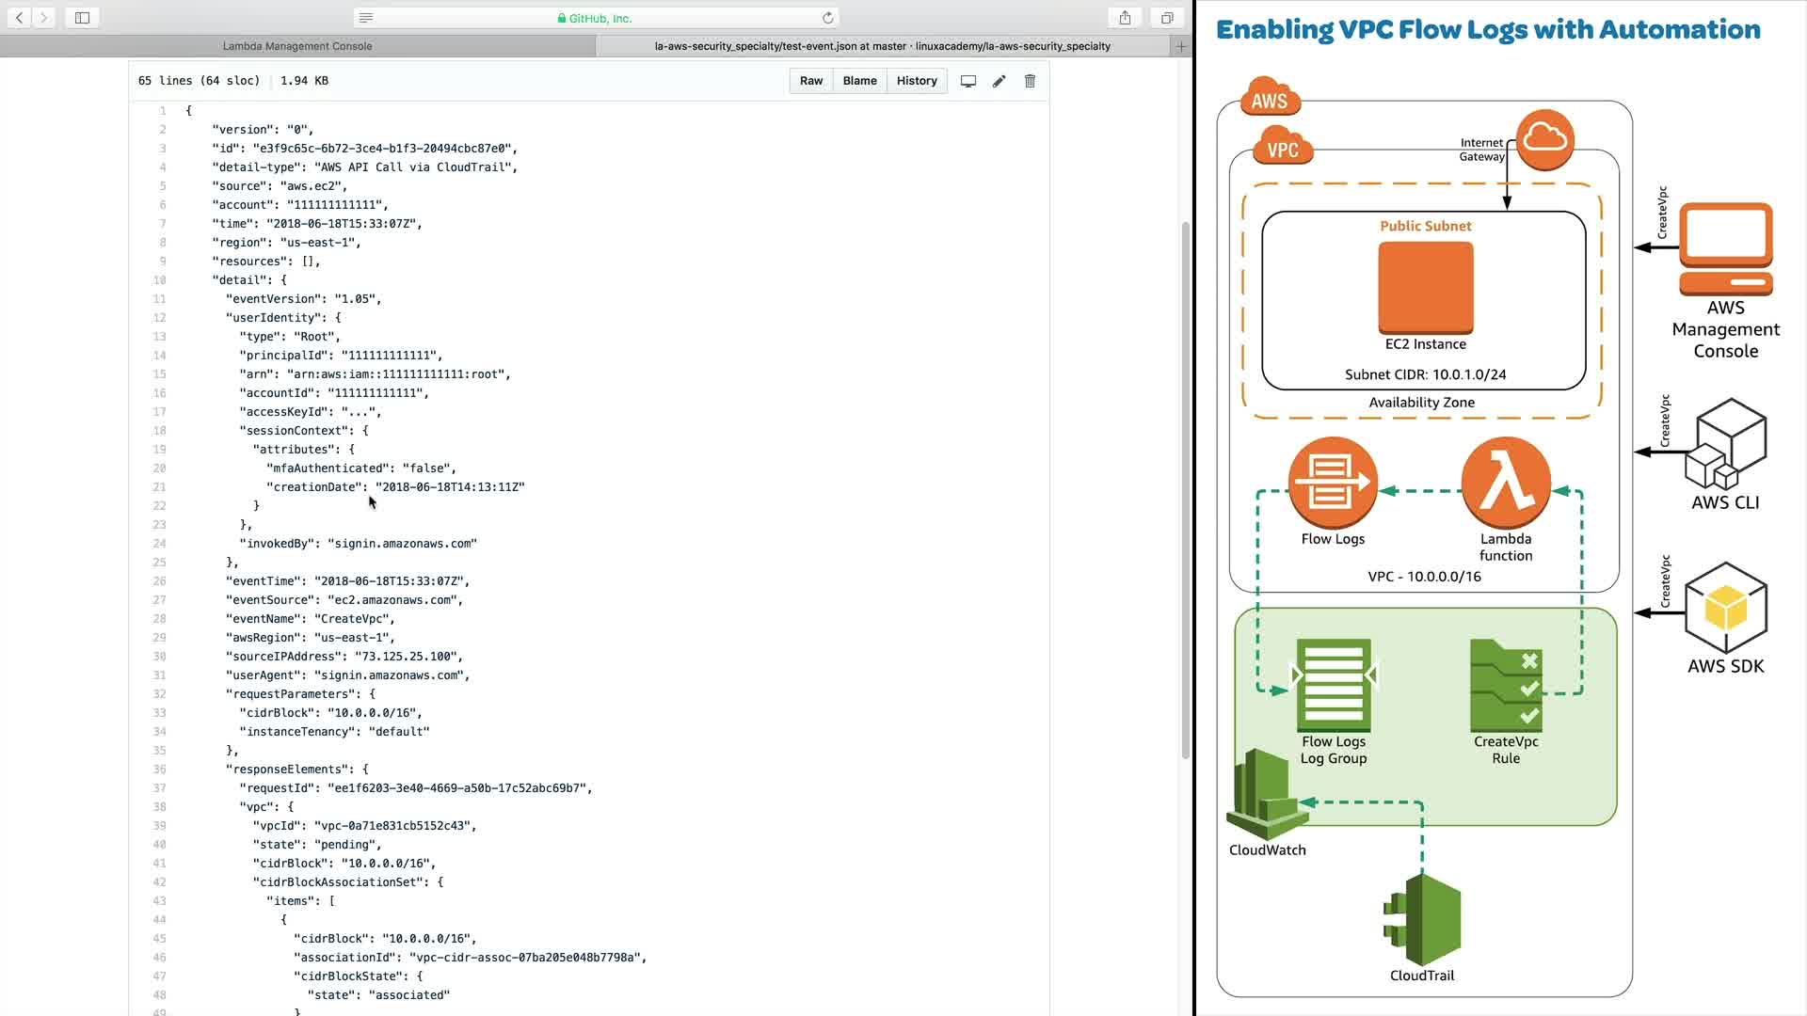Toggle the Safari sidebar button

tap(82, 18)
